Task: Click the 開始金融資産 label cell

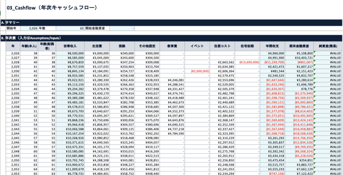Action: (x=97, y=28)
